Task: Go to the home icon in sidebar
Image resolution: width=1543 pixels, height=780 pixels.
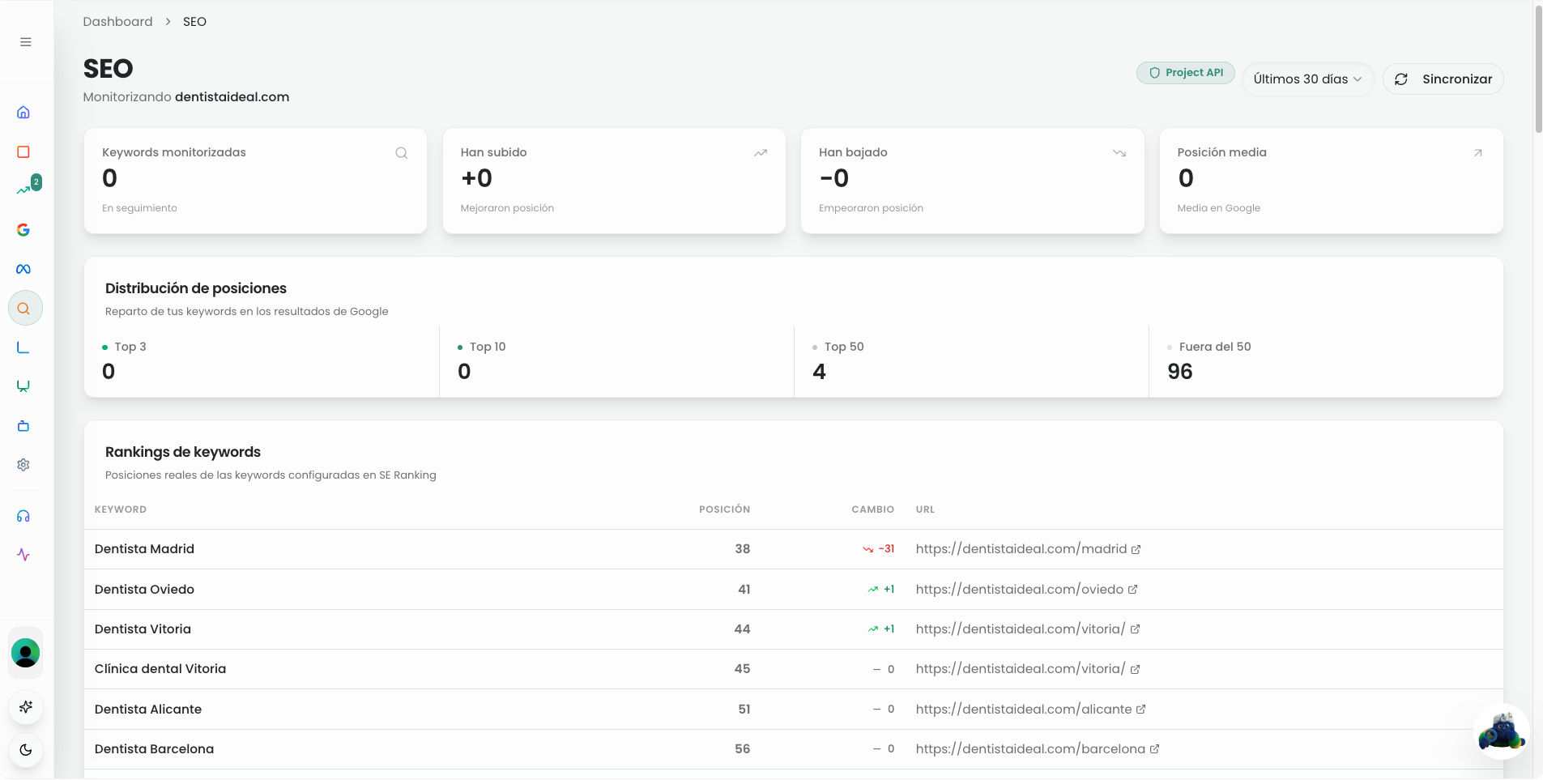Action: pyautogui.click(x=23, y=113)
